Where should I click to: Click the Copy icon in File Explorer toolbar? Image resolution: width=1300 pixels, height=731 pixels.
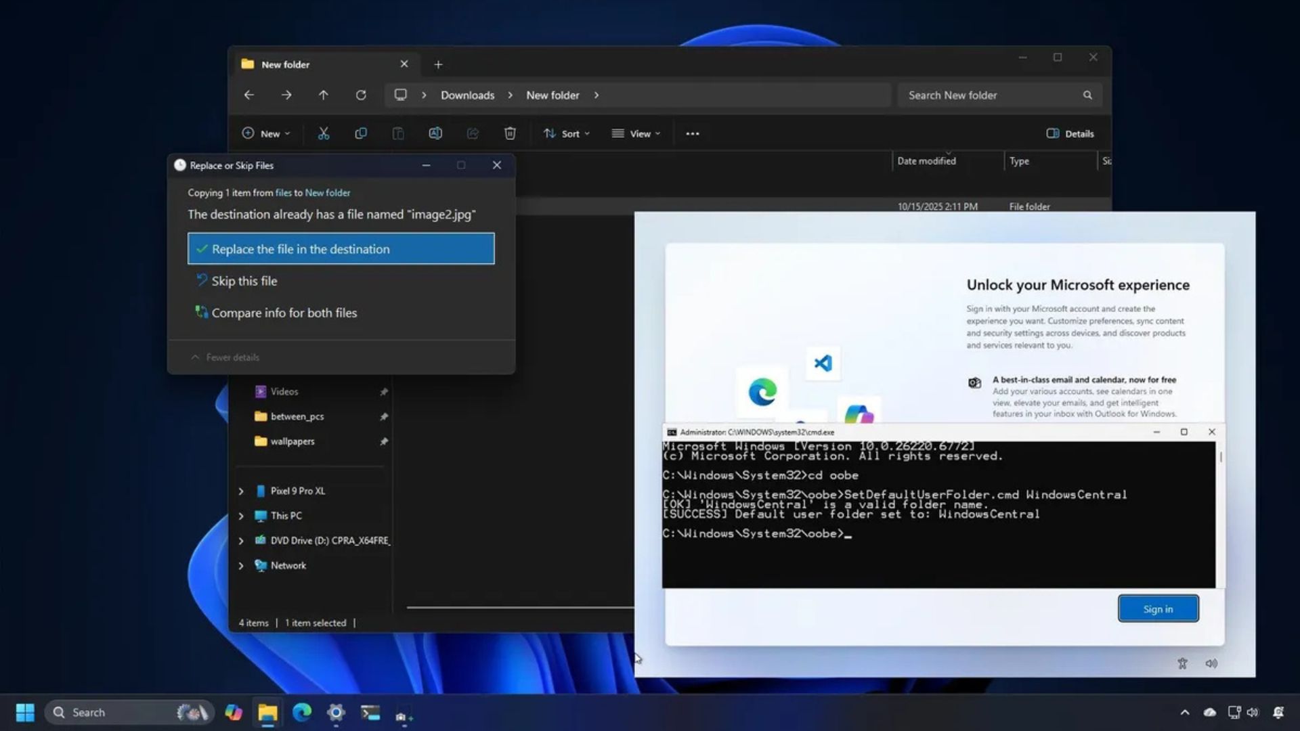tap(361, 133)
